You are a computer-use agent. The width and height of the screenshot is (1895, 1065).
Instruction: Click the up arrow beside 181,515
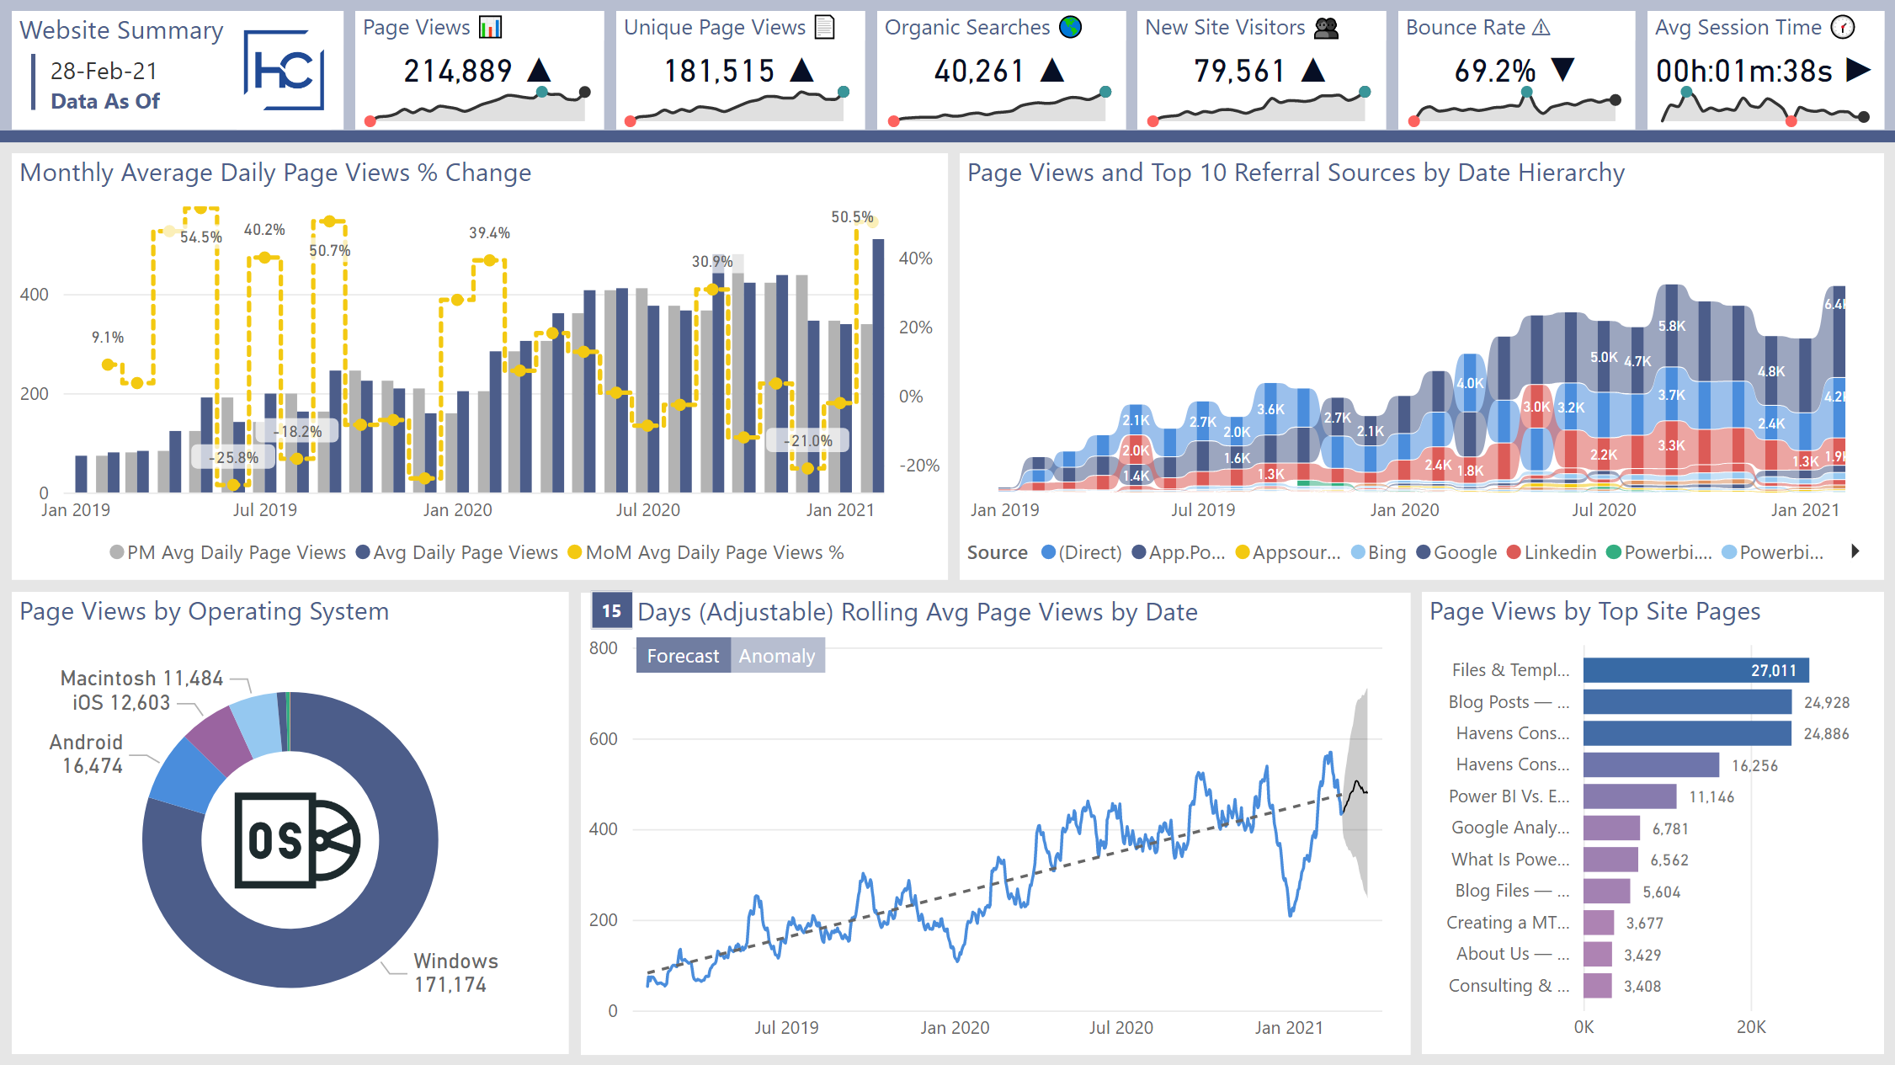[802, 70]
